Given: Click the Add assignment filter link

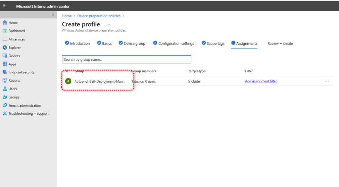Looking at the screenshot, I should (261, 81).
